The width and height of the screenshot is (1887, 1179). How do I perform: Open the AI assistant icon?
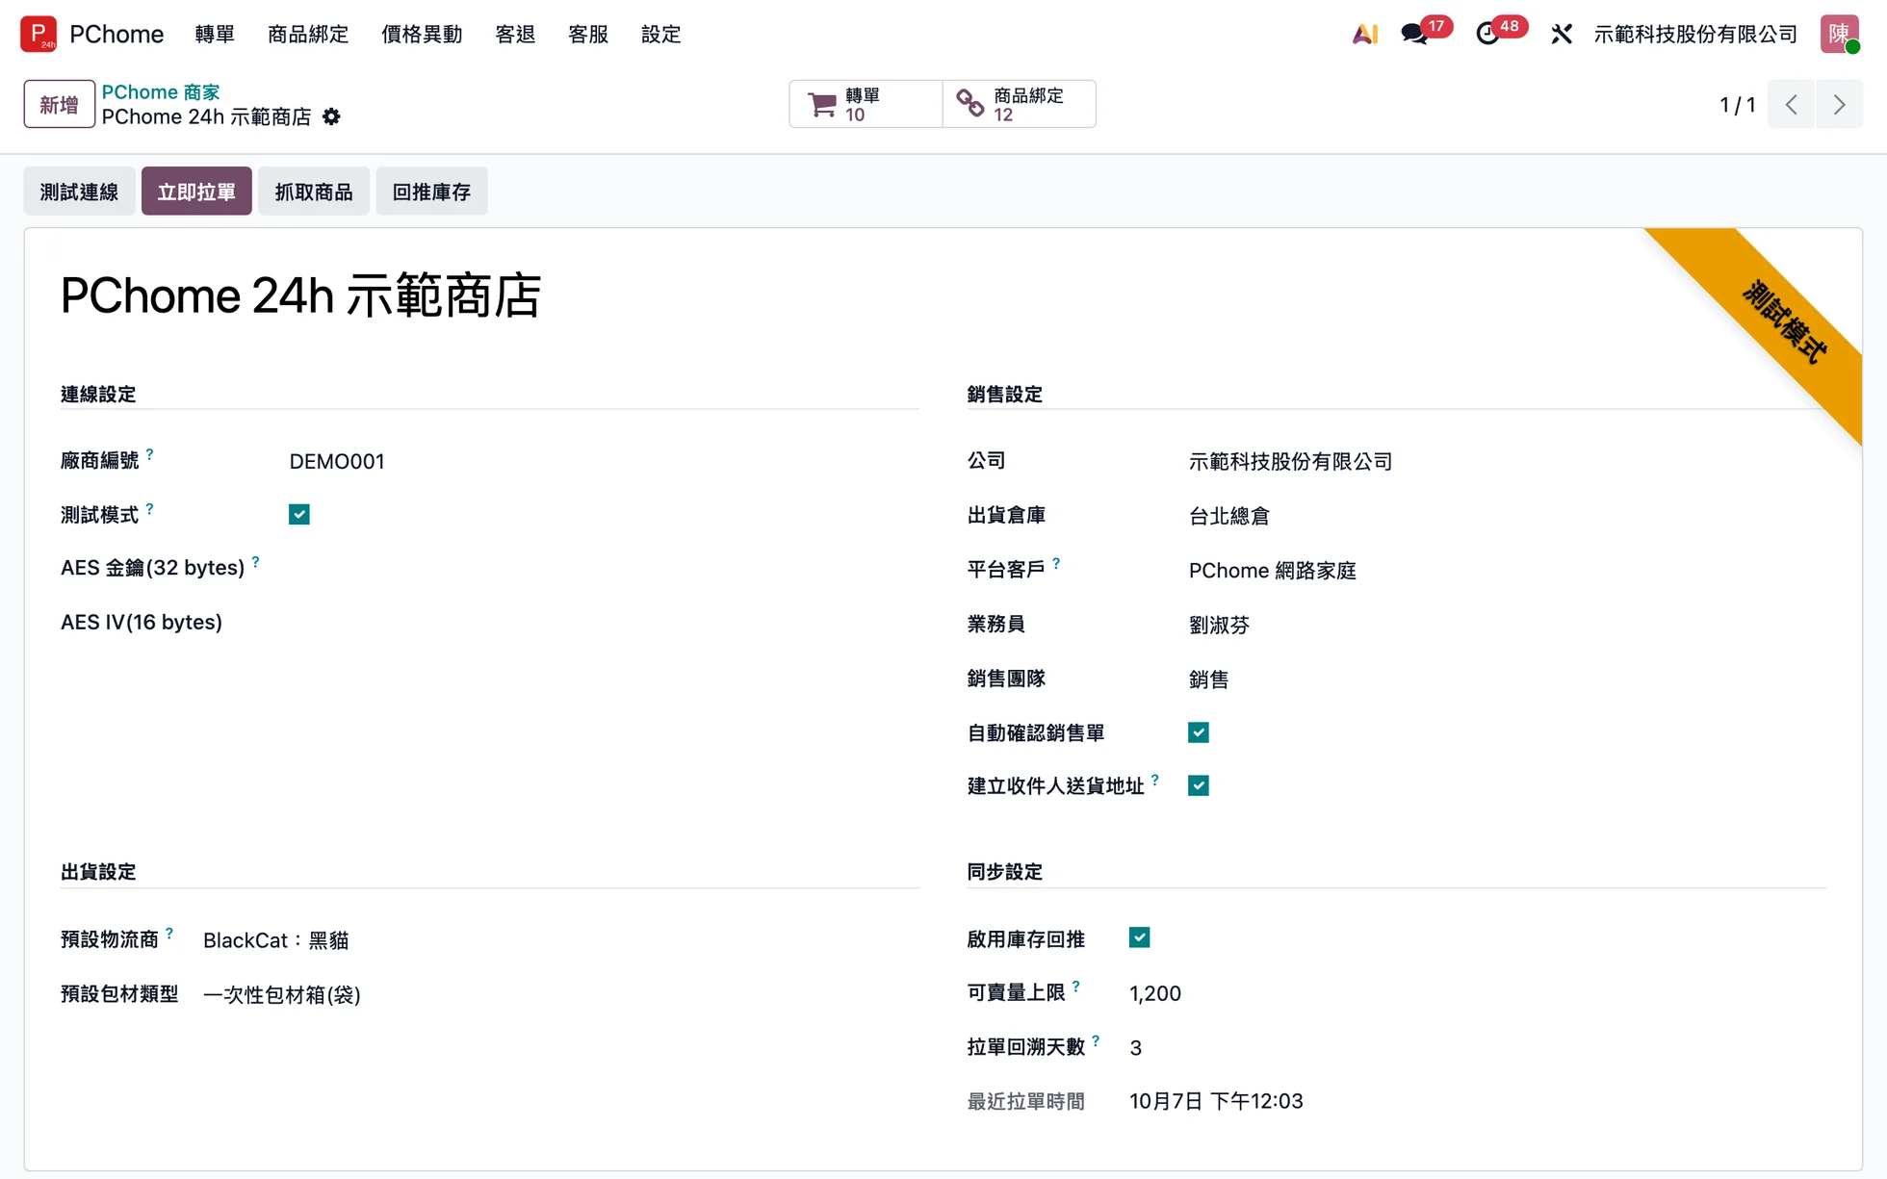pyautogui.click(x=1365, y=34)
